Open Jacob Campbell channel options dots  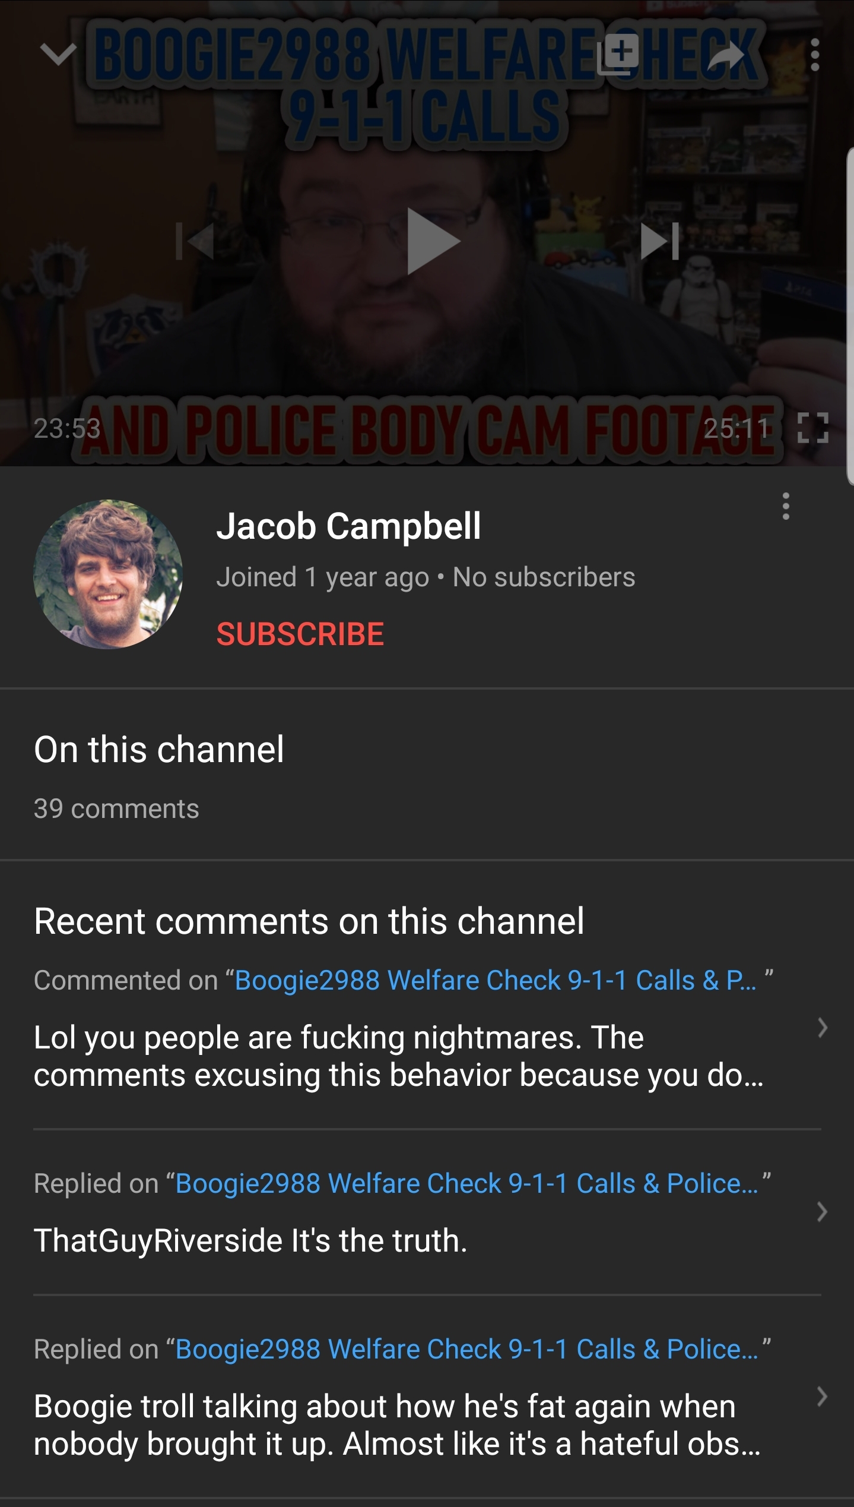[x=786, y=506]
